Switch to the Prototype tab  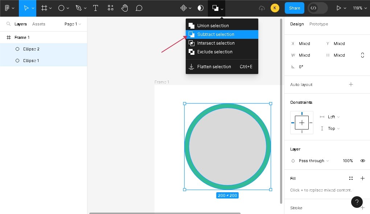pos(318,24)
